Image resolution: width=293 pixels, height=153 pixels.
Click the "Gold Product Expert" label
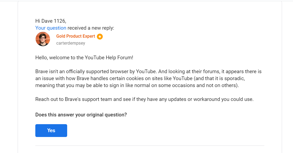click(x=75, y=36)
